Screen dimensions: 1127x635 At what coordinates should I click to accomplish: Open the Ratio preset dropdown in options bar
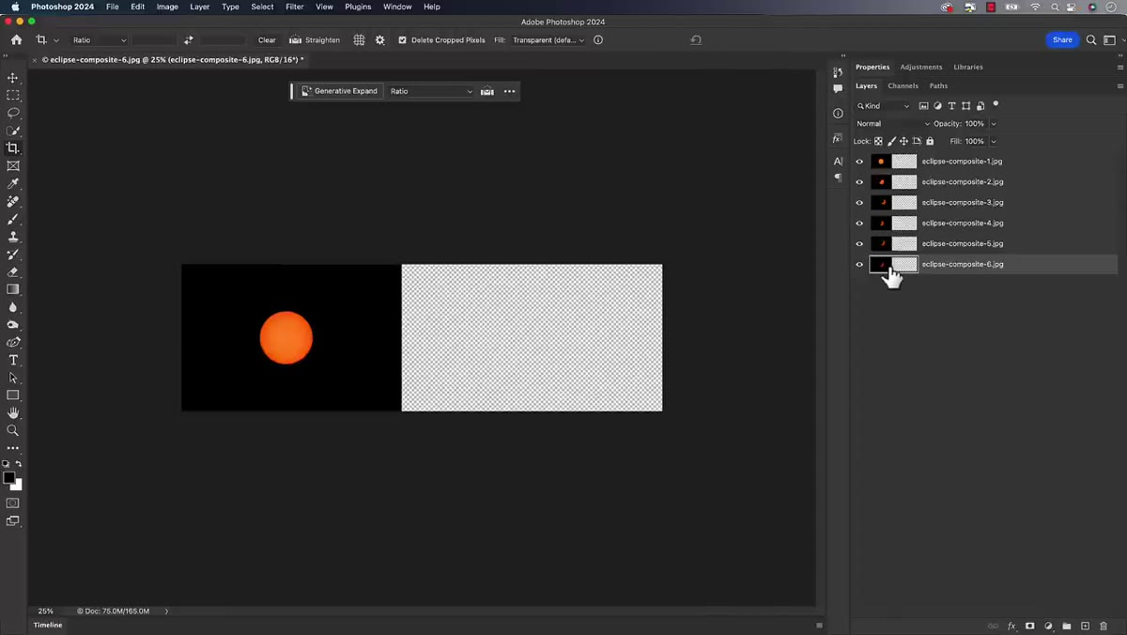coord(99,40)
